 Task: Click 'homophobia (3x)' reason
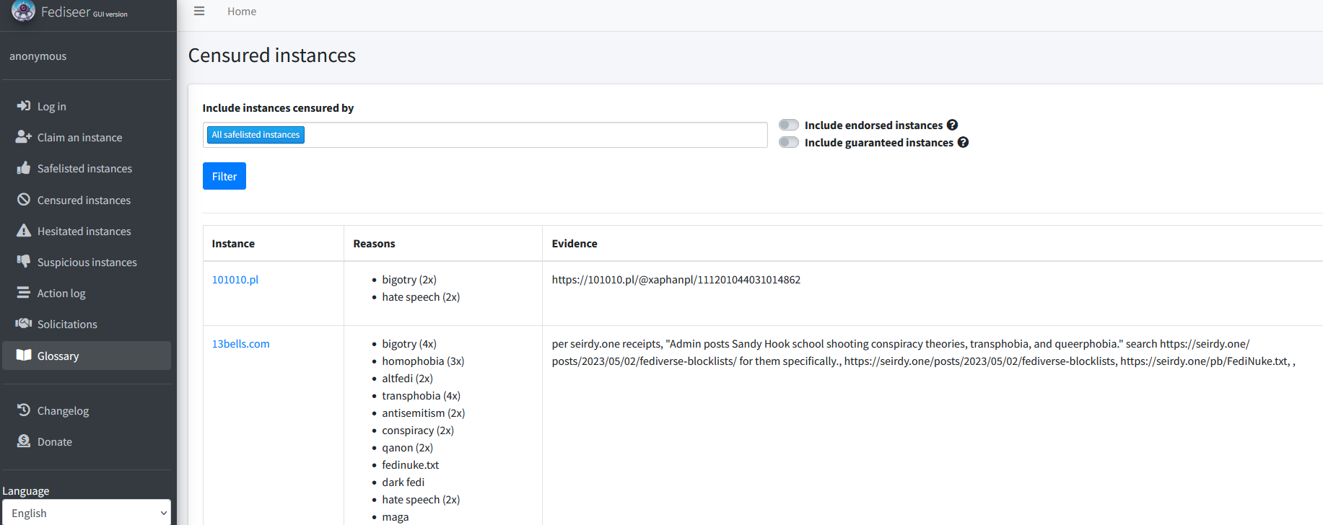pos(423,361)
